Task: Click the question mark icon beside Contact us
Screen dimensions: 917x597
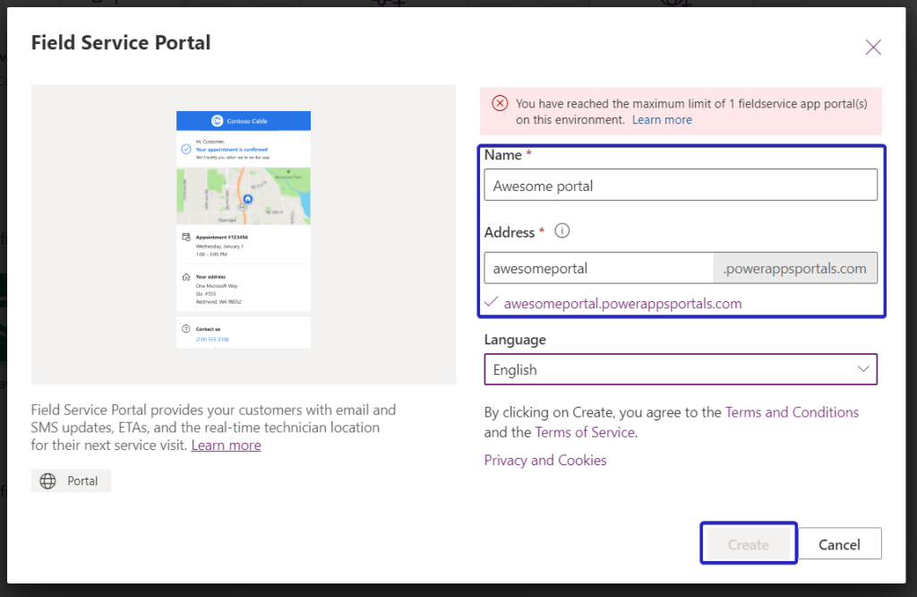Action: coord(185,329)
